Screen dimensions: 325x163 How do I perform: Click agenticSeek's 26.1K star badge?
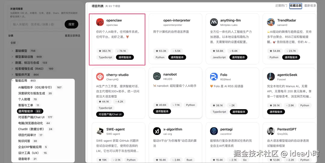(275, 106)
